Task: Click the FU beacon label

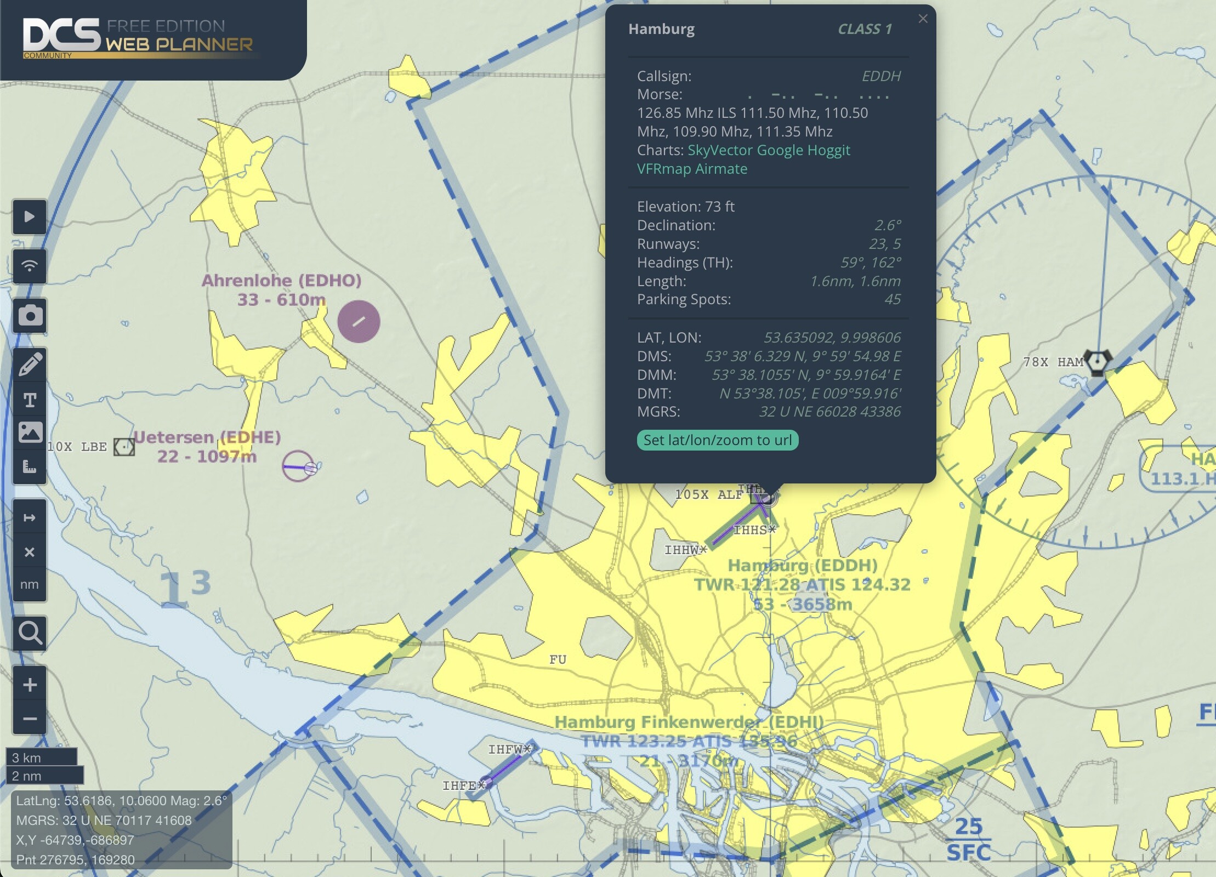Action: [558, 660]
